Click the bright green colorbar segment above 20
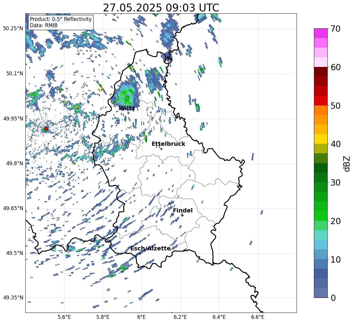The image size is (354, 323). [x=321, y=216]
